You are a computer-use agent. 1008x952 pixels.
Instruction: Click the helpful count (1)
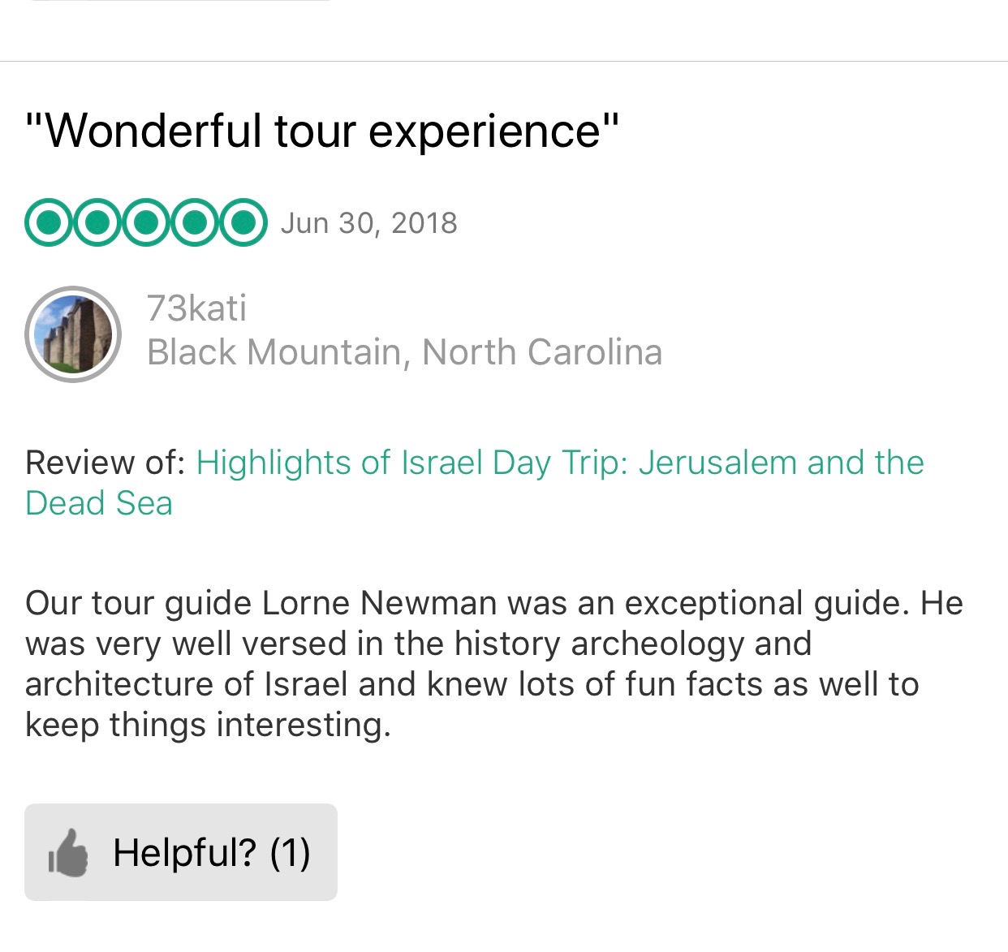290,853
